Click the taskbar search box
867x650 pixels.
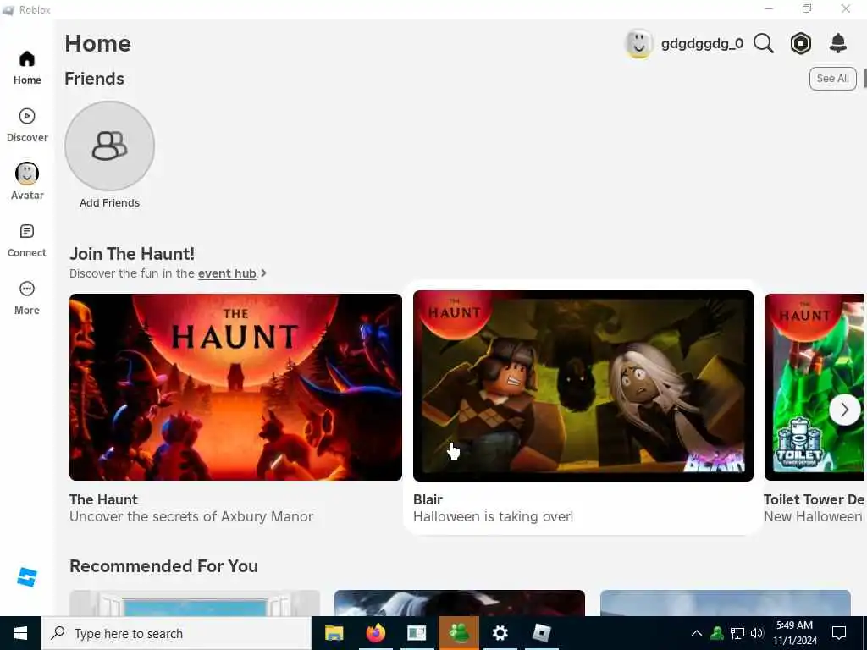point(176,633)
